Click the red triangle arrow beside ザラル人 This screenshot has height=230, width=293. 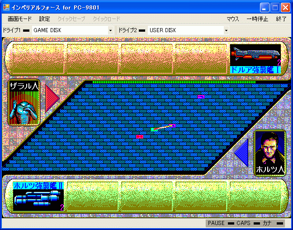coord(52,98)
